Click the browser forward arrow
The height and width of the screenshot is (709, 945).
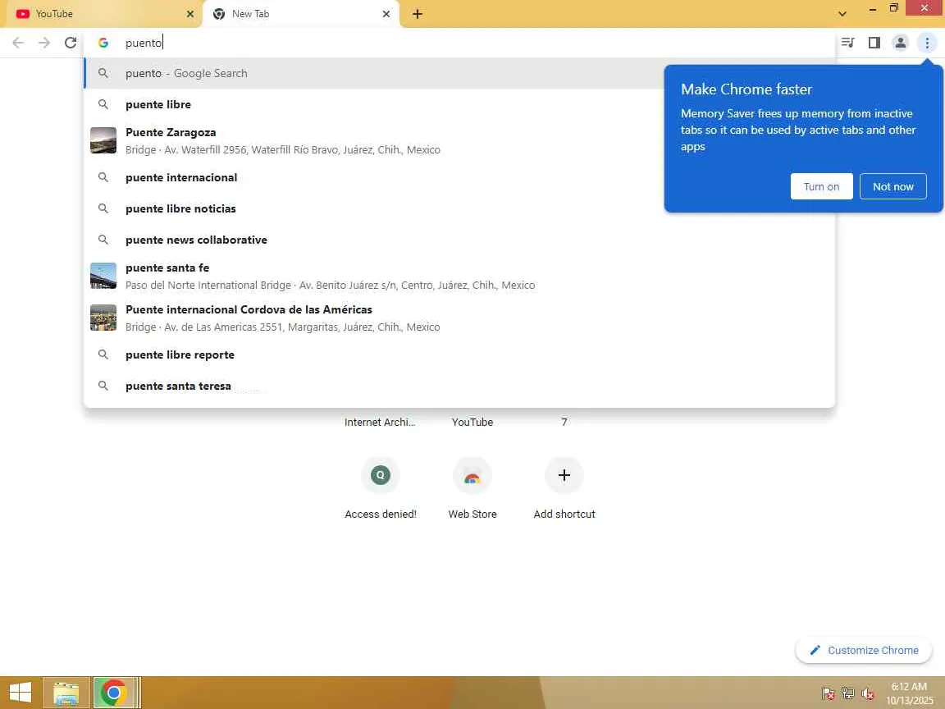(x=44, y=43)
